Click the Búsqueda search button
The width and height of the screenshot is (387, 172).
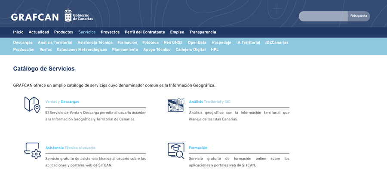pyautogui.click(x=359, y=16)
